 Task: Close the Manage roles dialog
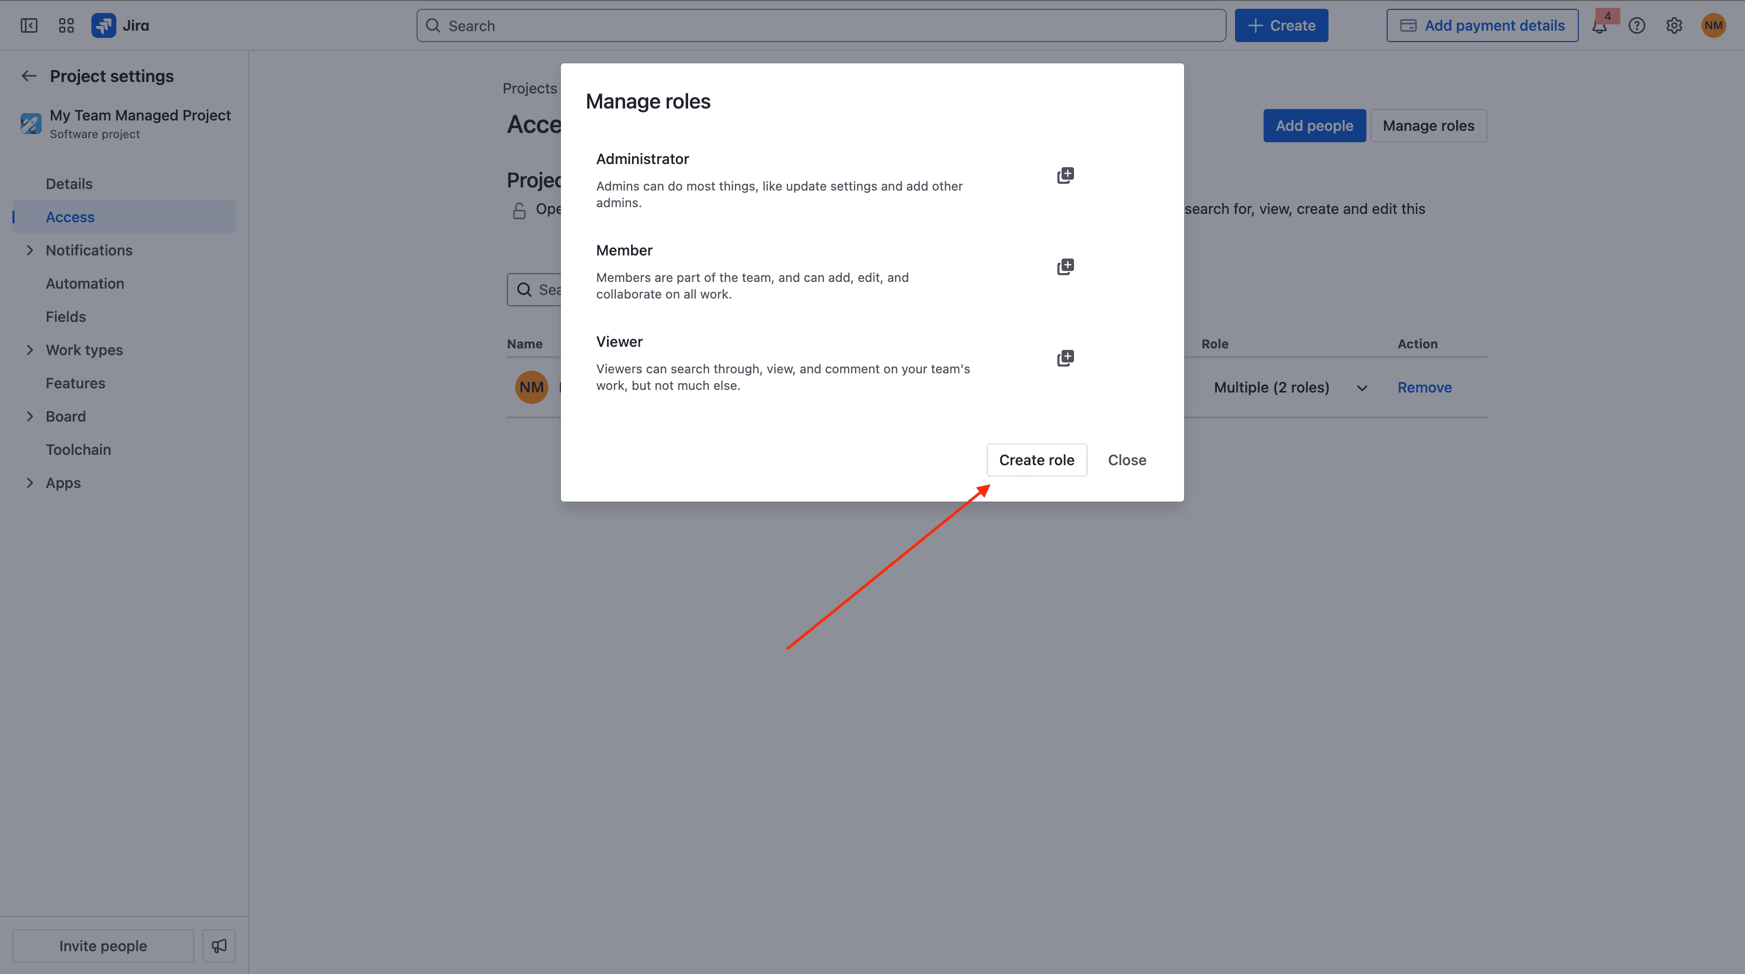click(1126, 460)
